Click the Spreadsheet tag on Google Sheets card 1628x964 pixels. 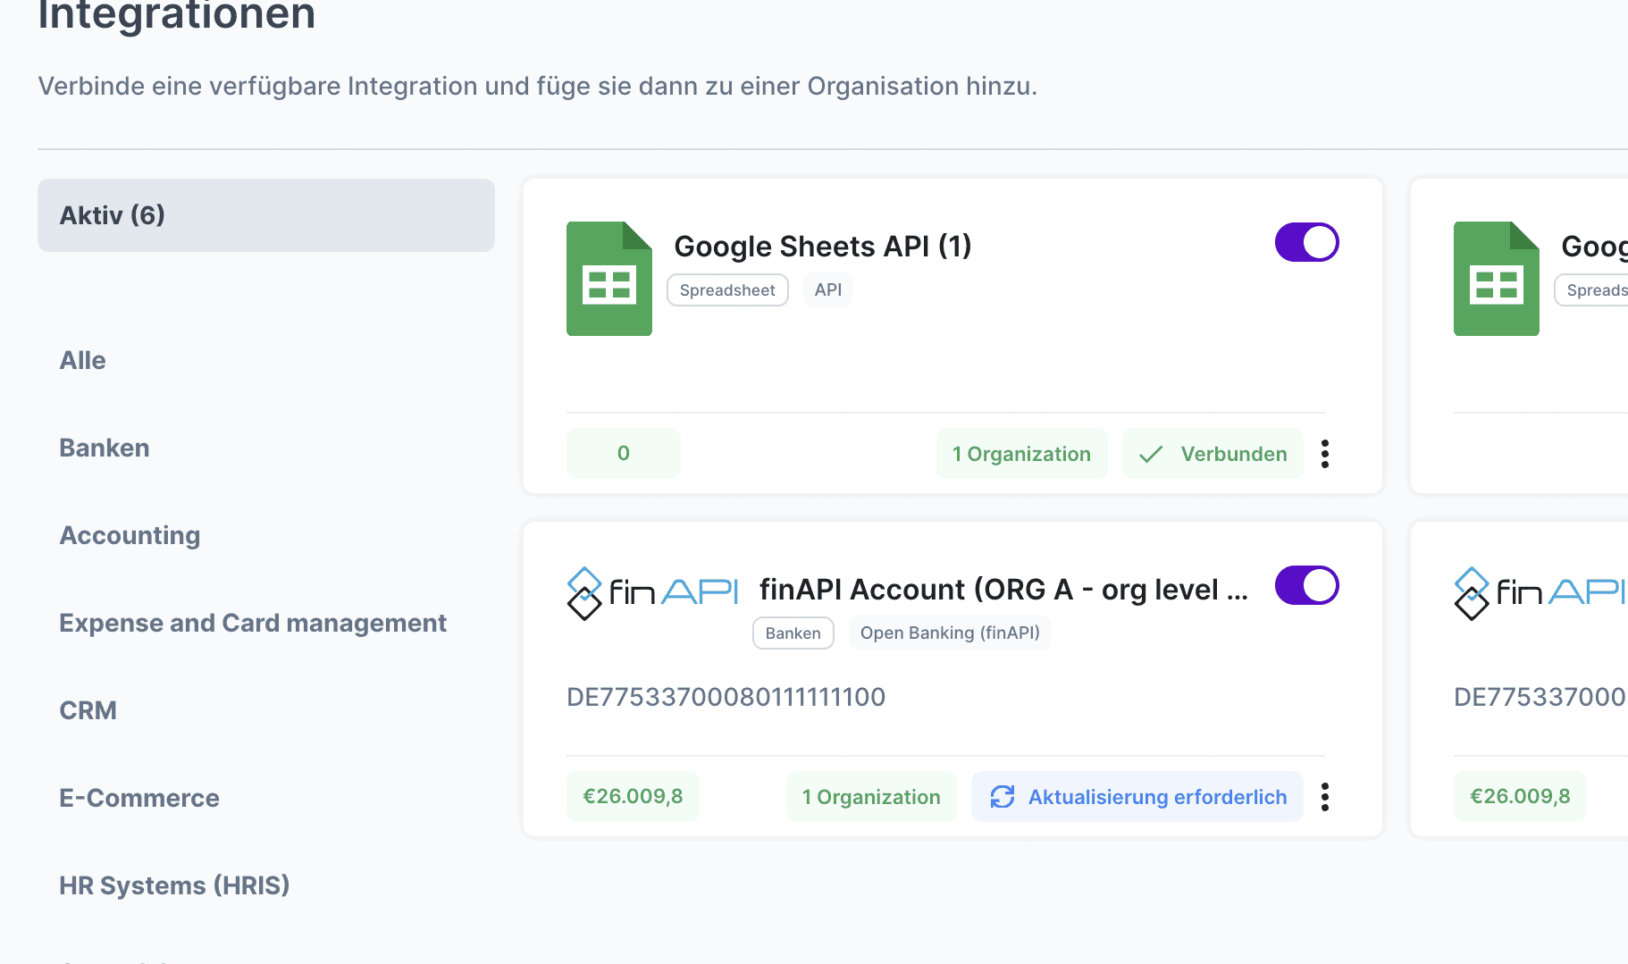click(727, 290)
